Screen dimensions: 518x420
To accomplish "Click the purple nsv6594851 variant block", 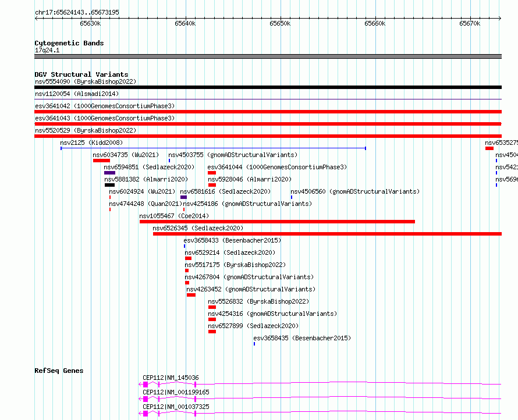I will click(x=109, y=173).
